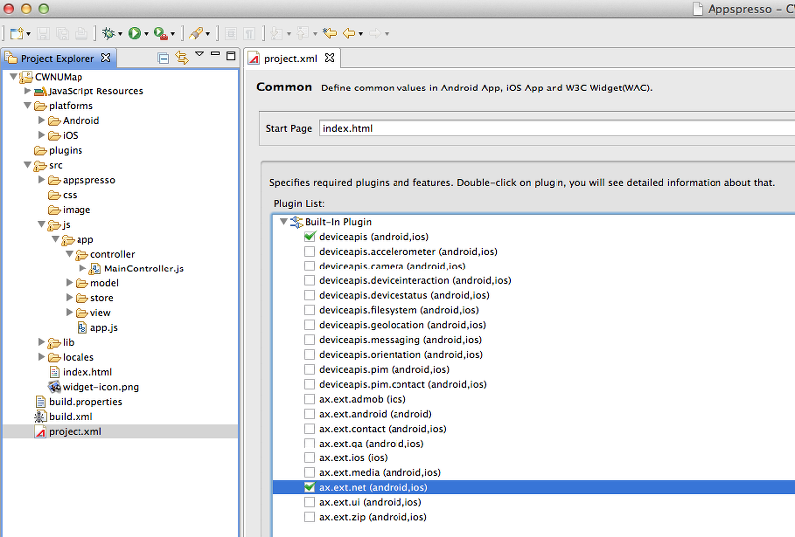The width and height of the screenshot is (795, 537).
Task: Expand the lib folder
Action: [42, 342]
